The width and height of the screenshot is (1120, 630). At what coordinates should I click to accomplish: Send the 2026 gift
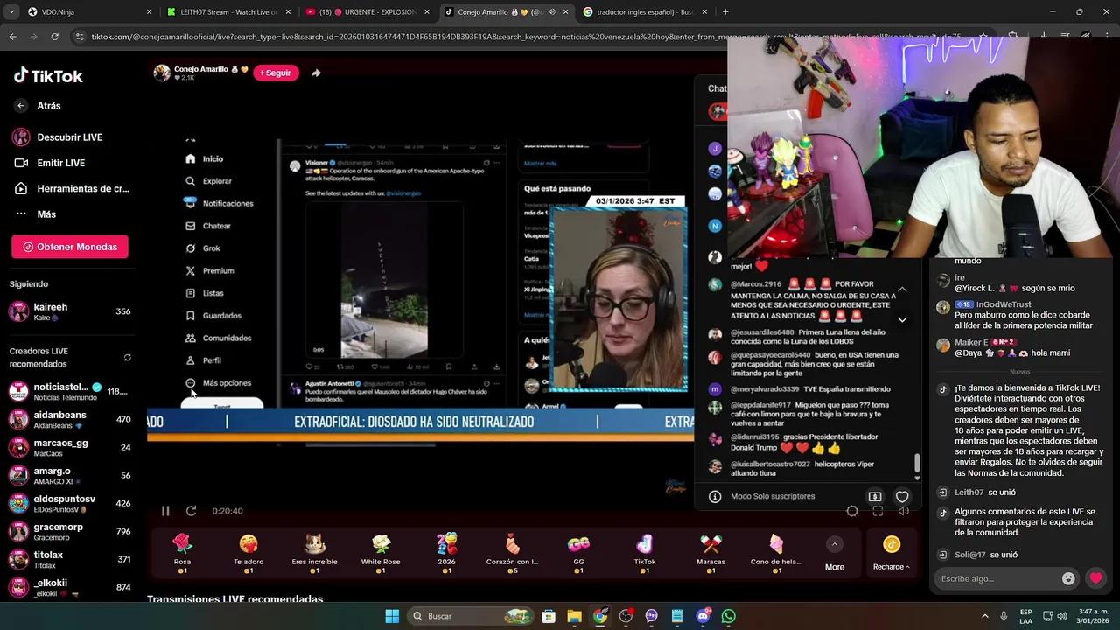446,553
